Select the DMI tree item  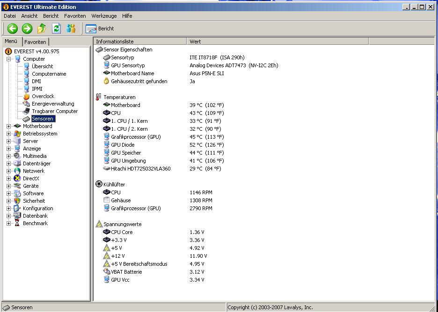(x=36, y=81)
